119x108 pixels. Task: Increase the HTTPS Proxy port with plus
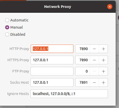103,60
